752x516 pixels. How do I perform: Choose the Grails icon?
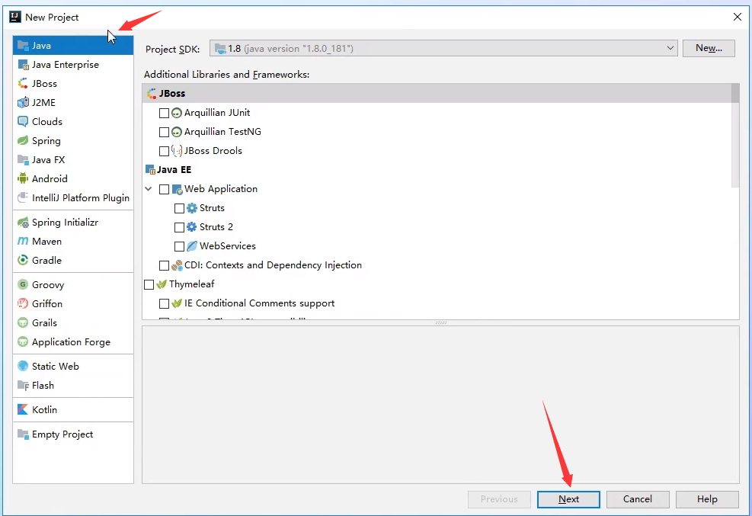point(23,322)
